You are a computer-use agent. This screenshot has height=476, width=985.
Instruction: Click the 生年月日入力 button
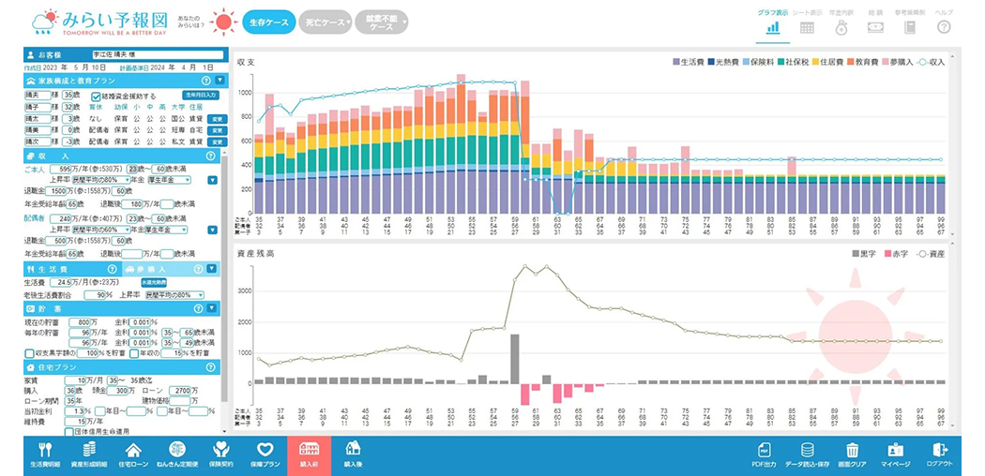pyautogui.click(x=200, y=96)
